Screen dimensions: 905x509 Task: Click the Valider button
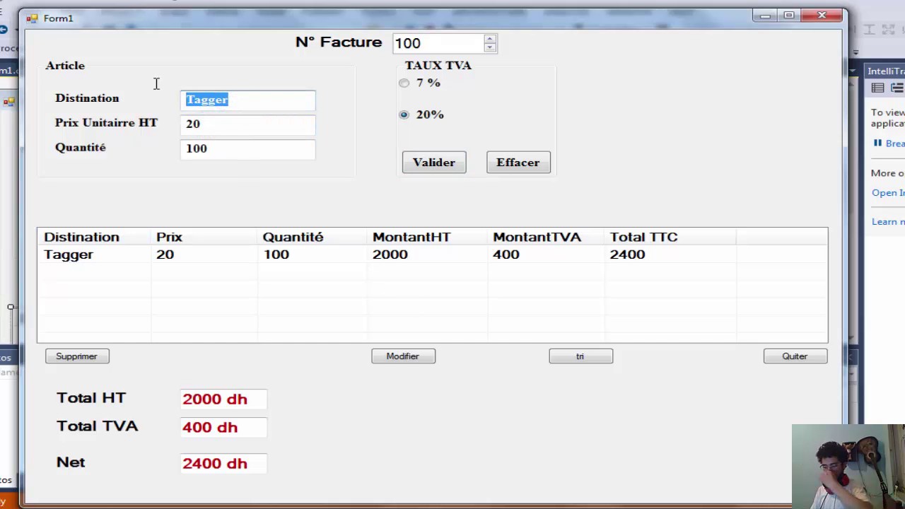pyautogui.click(x=434, y=163)
